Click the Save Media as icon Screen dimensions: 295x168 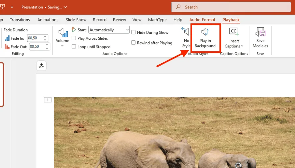pos(260,32)
